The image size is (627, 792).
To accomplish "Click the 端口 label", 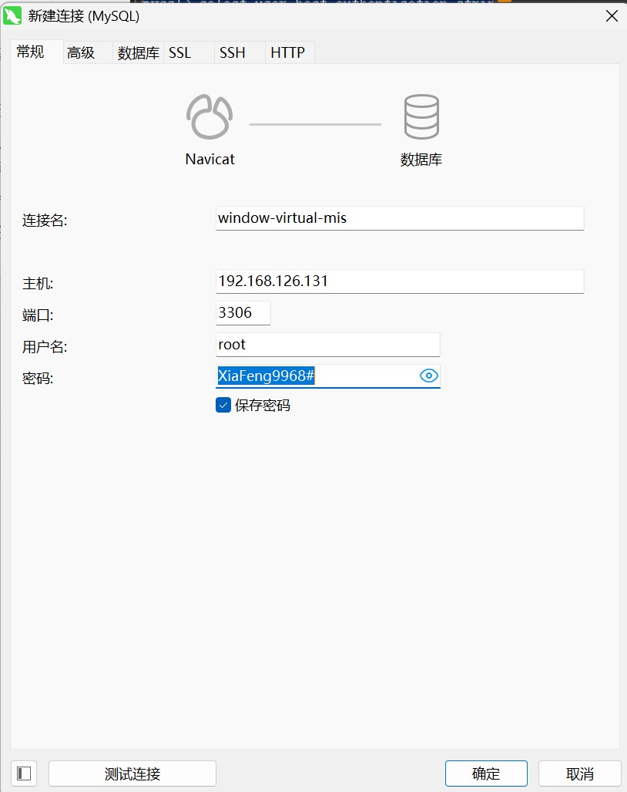I will coord(38,315).
